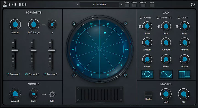
Task: Toggle the Vowel LFO tempo sync note icon
Action: [140, 26]
